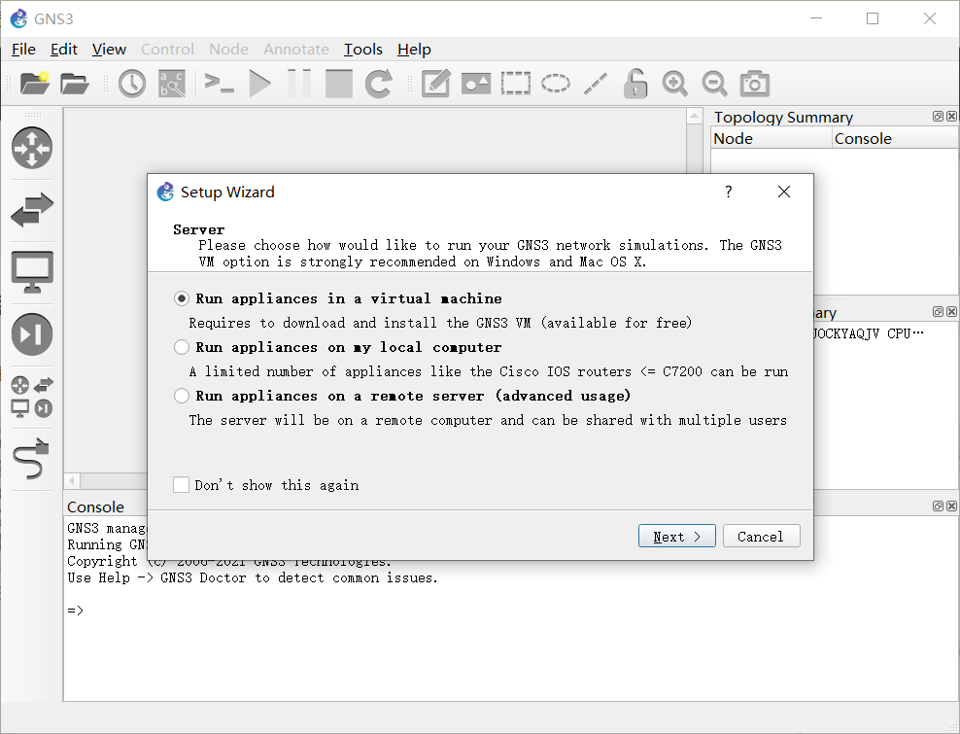Open the View menu
This screenshot has width=960, height=734.
(x=109, y=49)
